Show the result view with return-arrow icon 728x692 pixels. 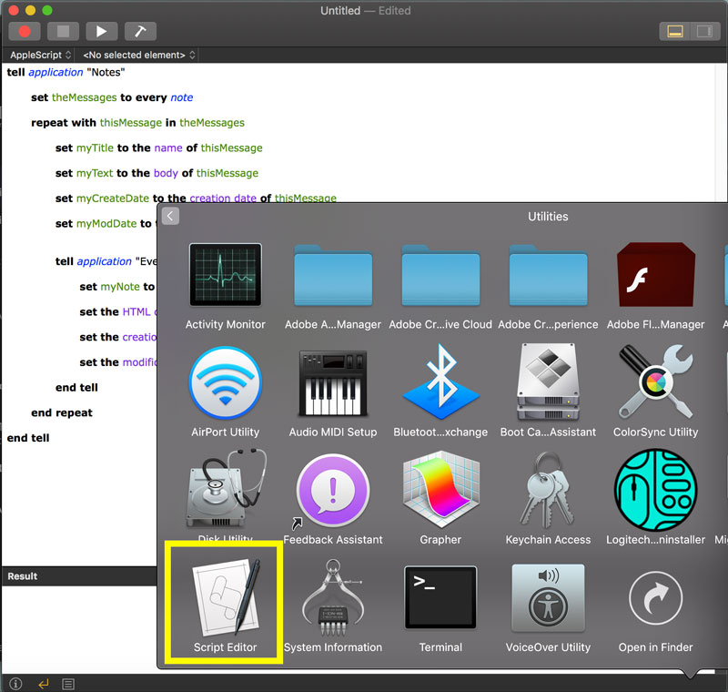pyautogui.click(x=44, y=684)
